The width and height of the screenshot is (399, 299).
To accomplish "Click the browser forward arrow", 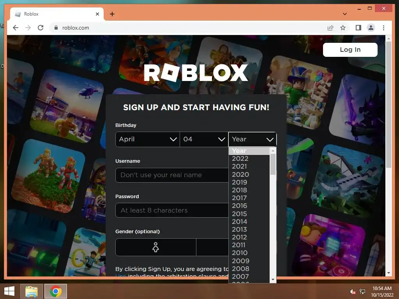I will click(28, 28).
